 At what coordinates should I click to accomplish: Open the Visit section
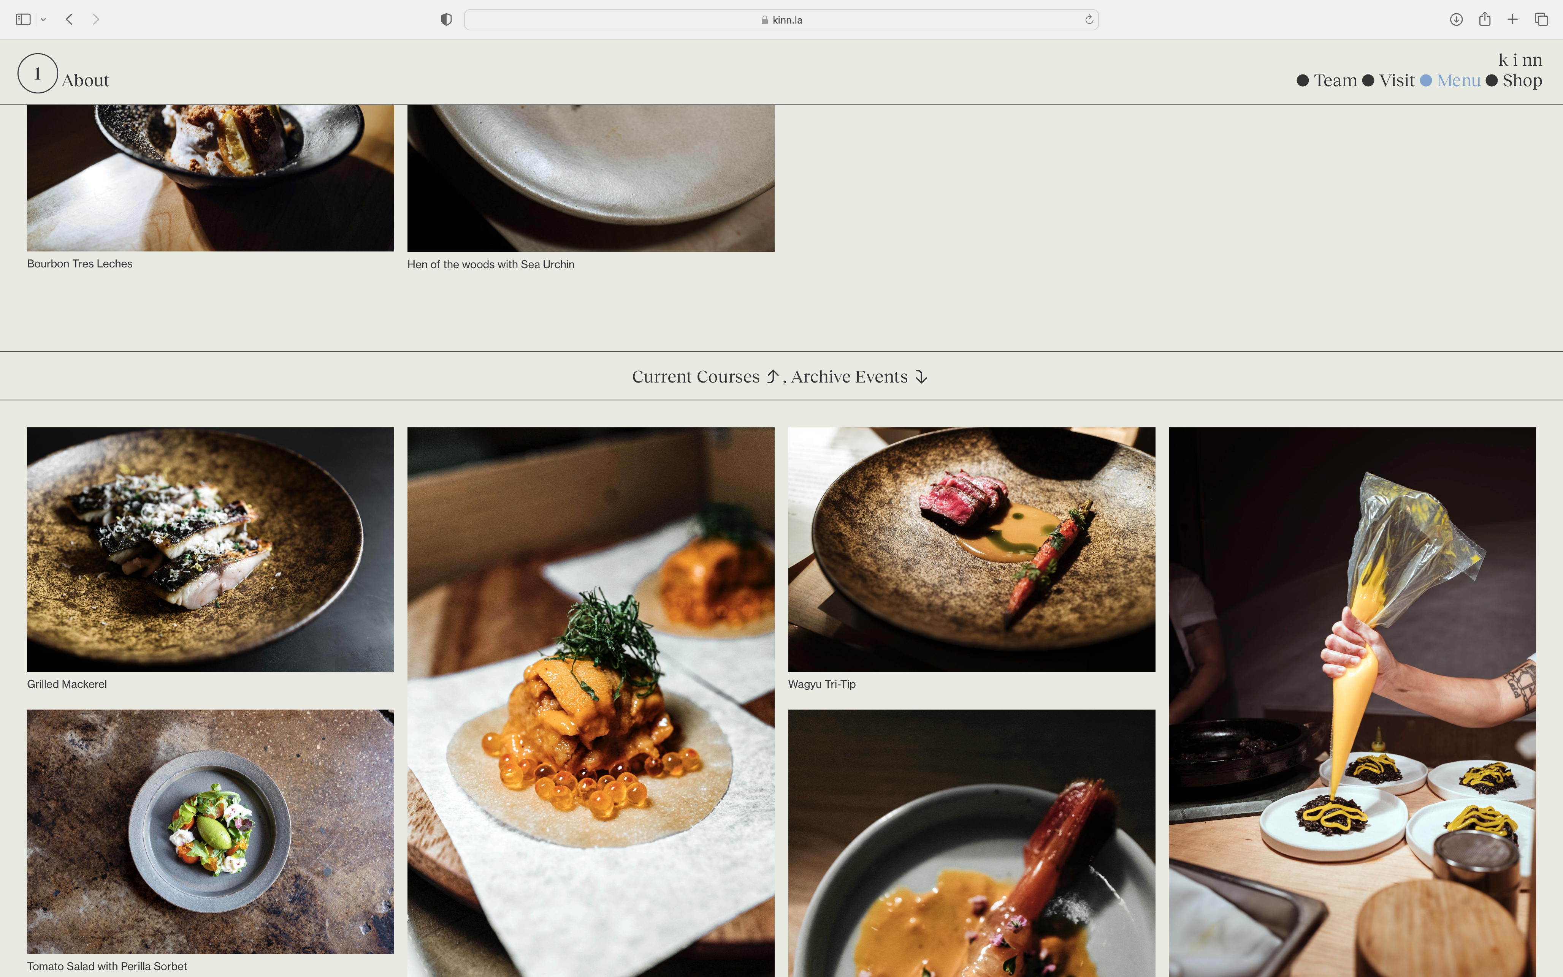click(1396, 80)
